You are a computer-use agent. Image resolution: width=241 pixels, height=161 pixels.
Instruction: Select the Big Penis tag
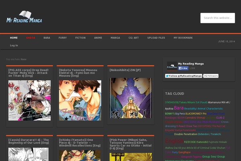180,114
